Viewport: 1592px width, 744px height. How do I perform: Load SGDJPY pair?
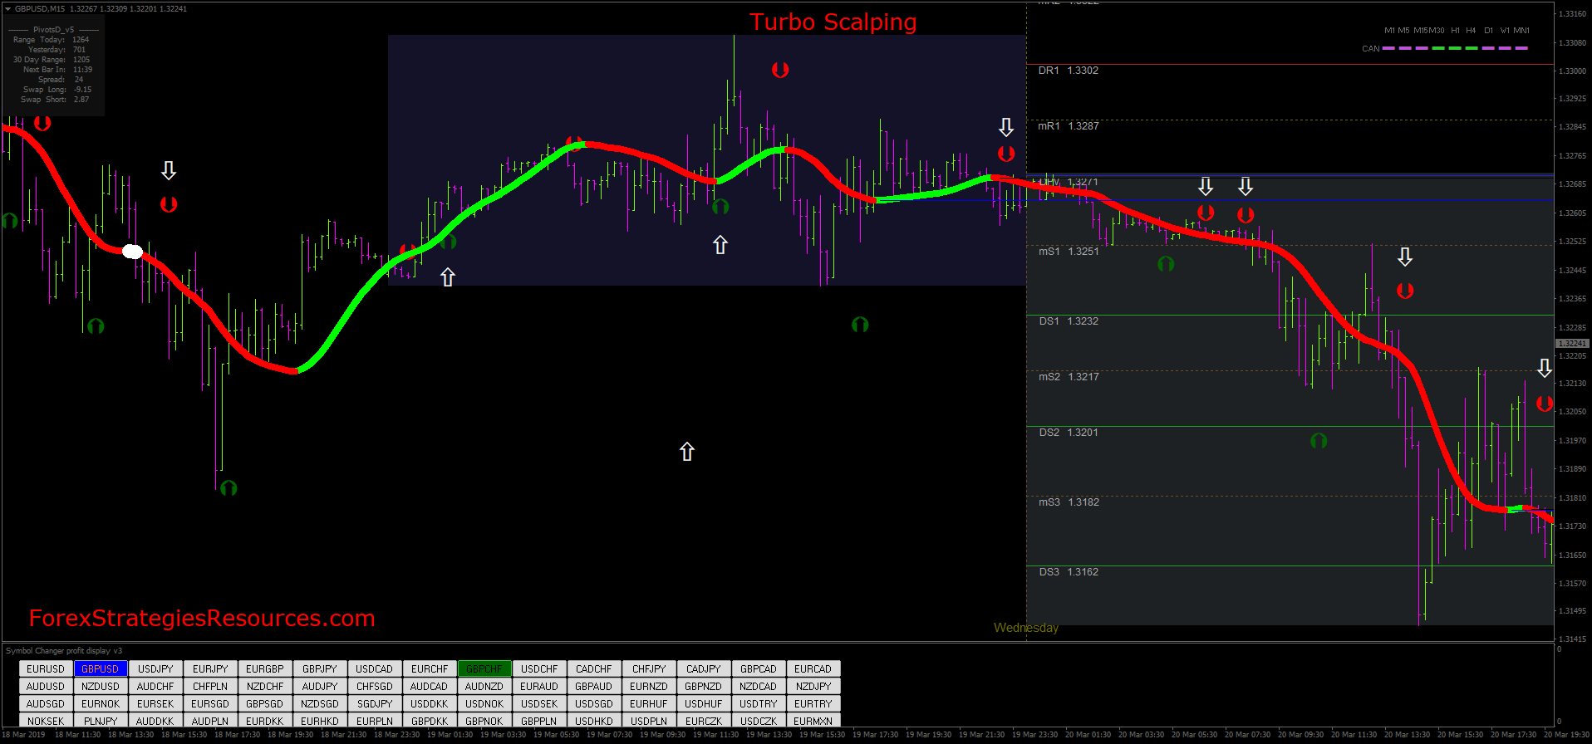(375, 704)
